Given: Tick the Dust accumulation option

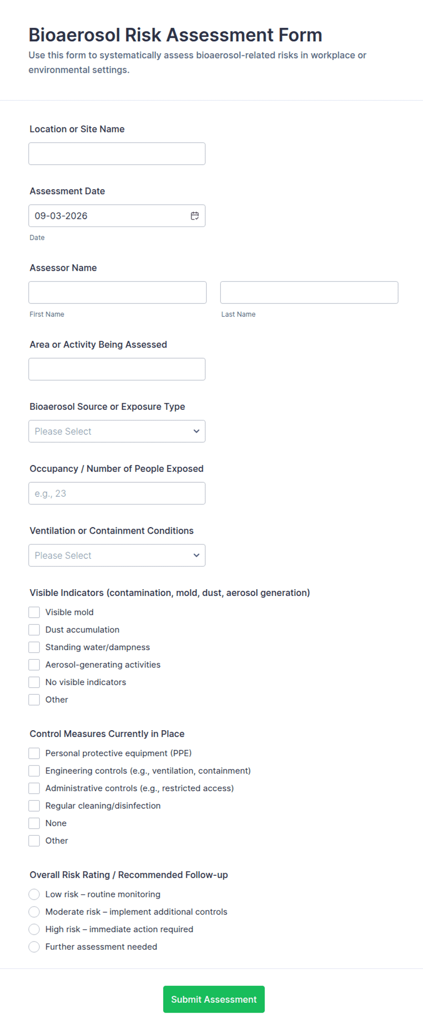Looking at the screenshot, I should coord(34,630).
